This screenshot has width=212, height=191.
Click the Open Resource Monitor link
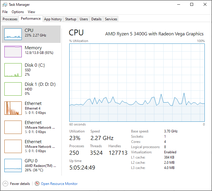pyautogui.click(x=59, y=183)
